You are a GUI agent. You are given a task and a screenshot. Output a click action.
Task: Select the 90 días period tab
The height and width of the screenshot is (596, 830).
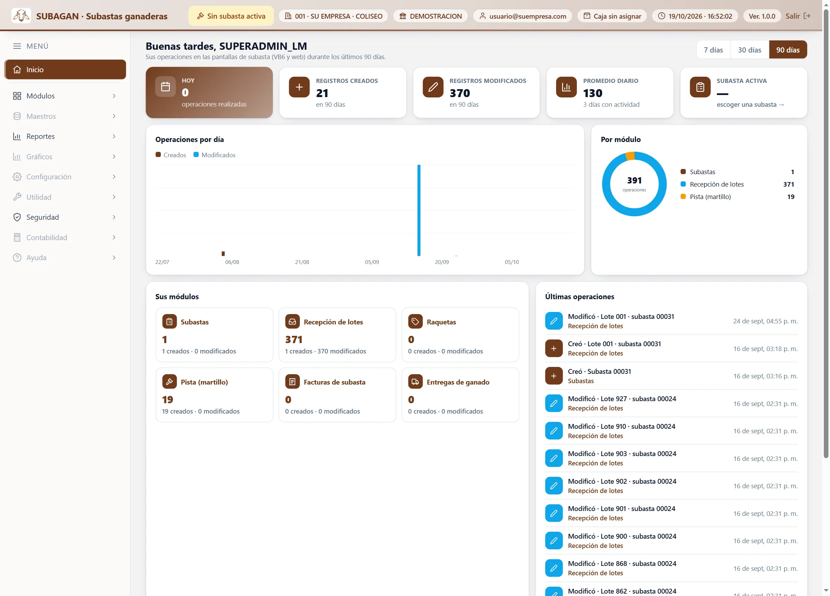[788, 50]
